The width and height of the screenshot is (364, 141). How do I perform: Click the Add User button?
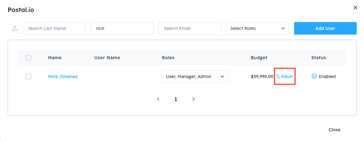[325, 28]
